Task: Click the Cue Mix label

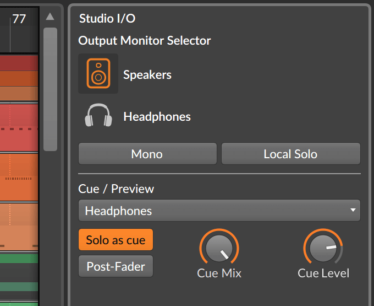Action: tap(219, 273)
